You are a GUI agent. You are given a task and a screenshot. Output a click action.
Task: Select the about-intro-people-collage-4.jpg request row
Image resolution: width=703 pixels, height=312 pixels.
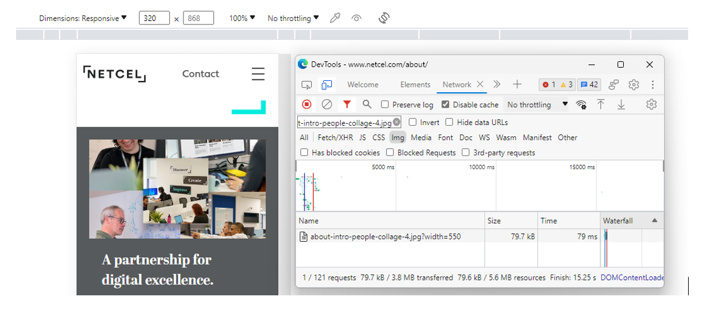(x=385, y=236)
